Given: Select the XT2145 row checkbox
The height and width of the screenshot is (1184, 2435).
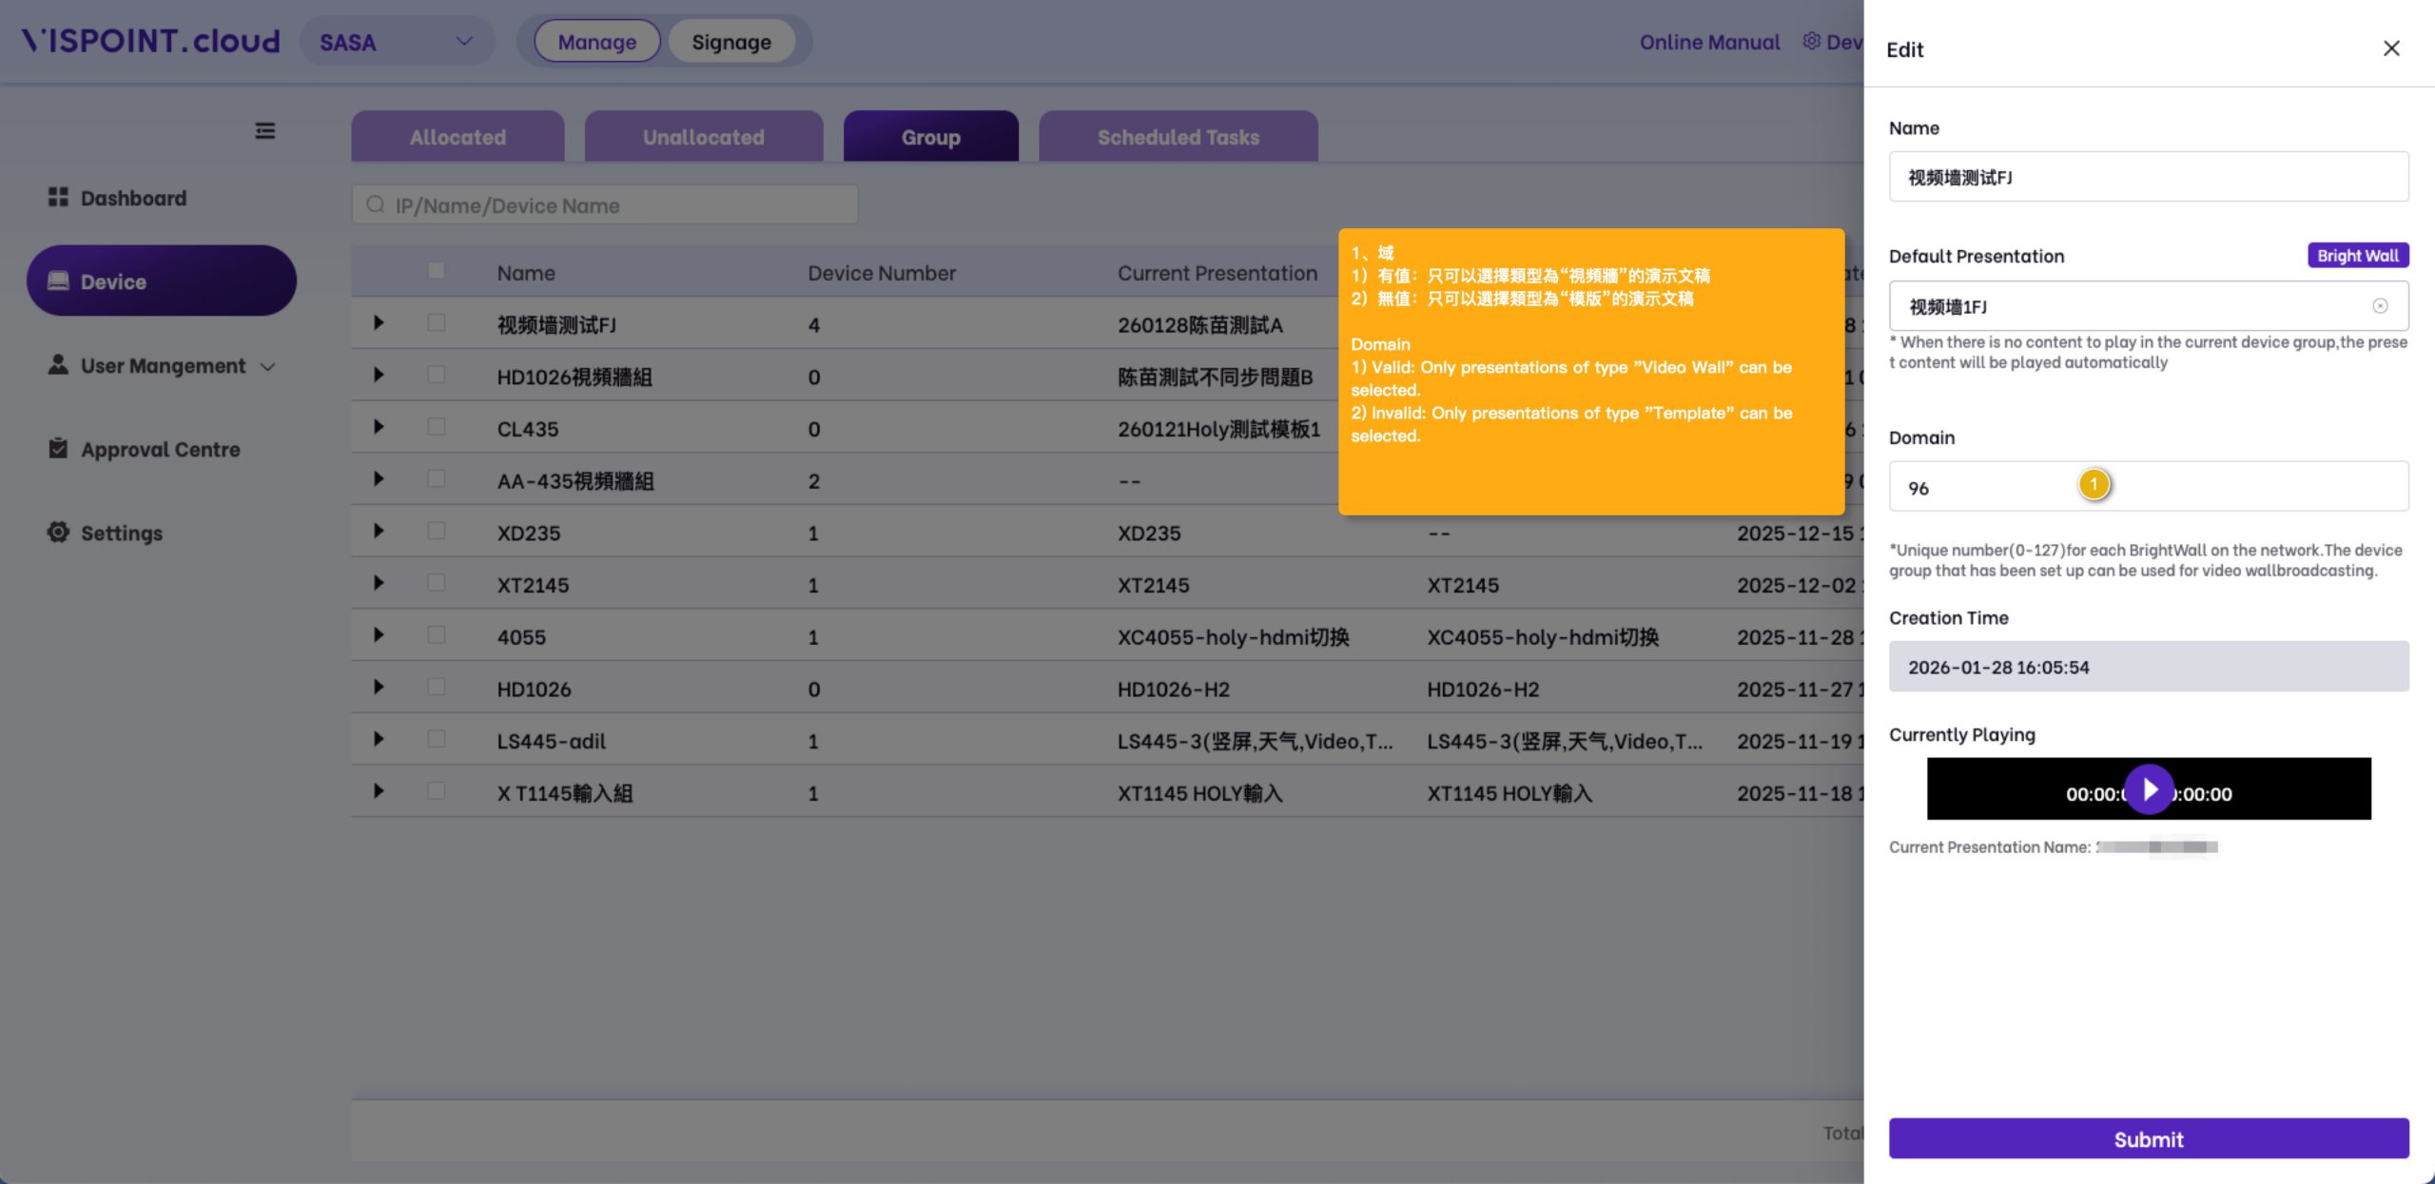Looking at the screenshot, I should [437, 583].
